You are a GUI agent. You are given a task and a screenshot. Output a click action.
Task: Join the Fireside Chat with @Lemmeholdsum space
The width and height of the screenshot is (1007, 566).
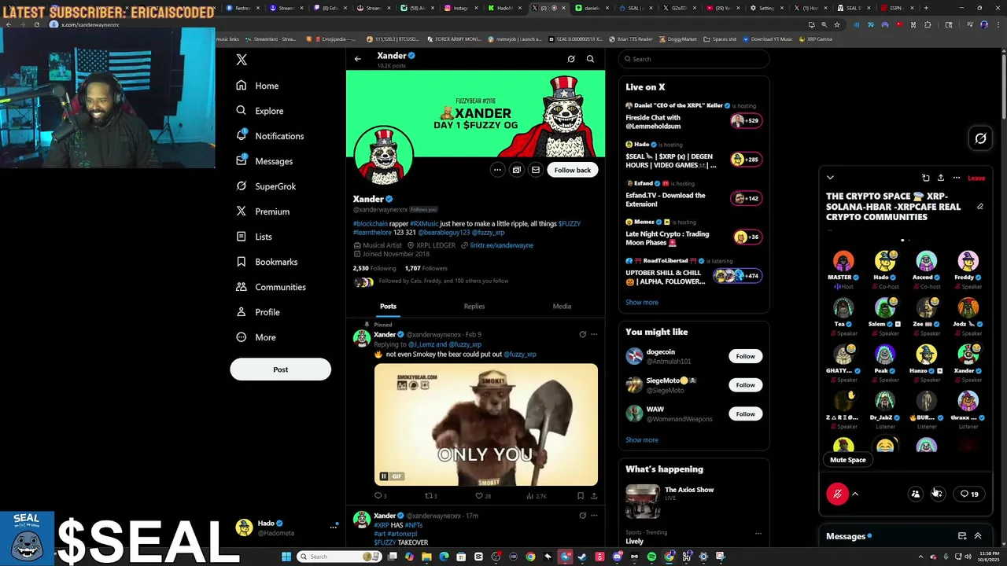[693, 117]
